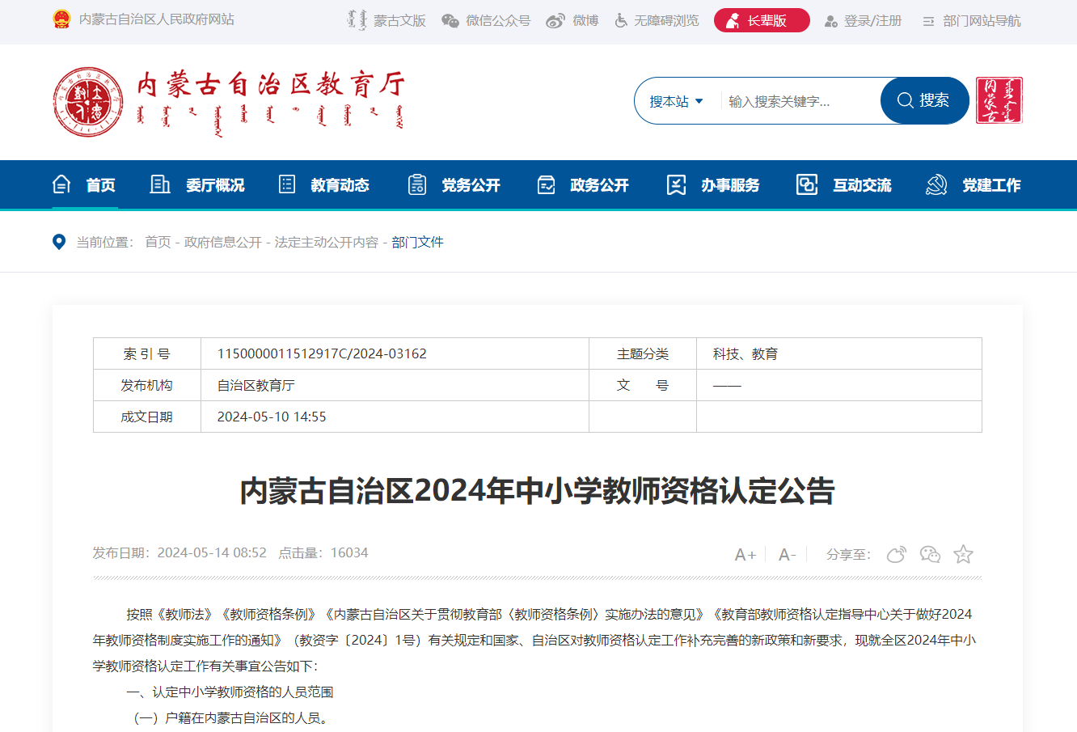Switch to the Mongolian language version
The height and width of the screenshot is (732, 1077).
click(386, 21)
